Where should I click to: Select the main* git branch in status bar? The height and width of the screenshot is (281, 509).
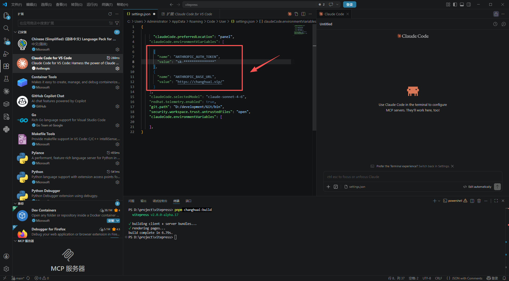click(x=18, y=278)
